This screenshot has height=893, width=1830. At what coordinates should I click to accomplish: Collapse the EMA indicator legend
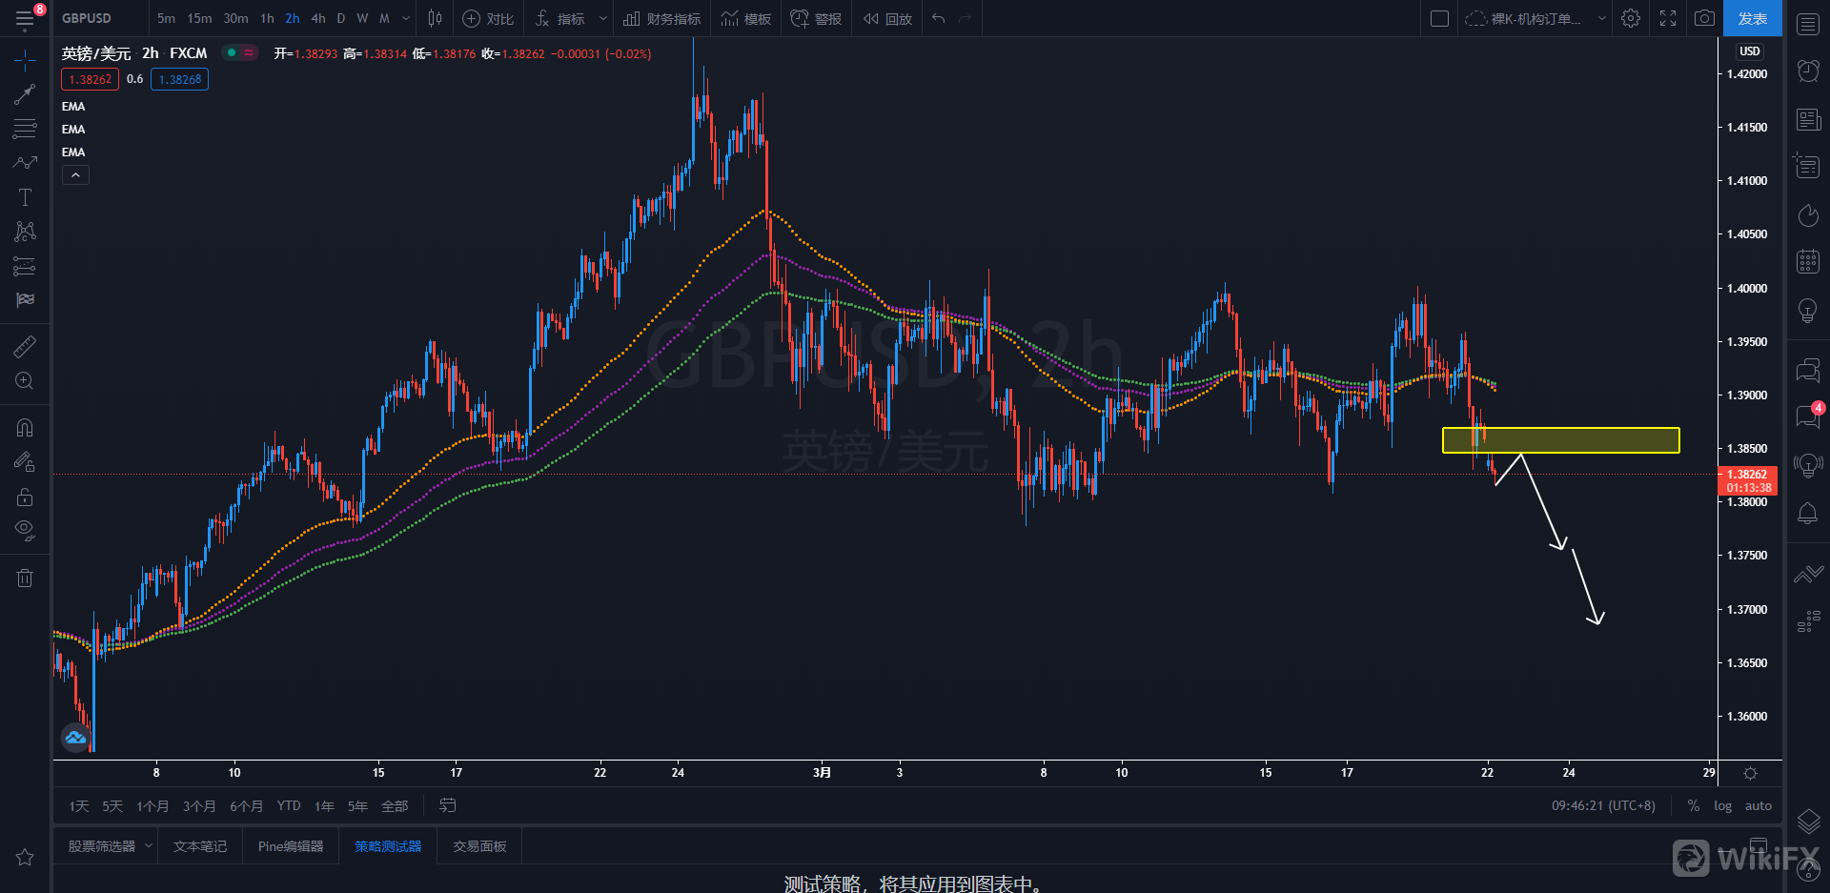[x=76, y=175]
